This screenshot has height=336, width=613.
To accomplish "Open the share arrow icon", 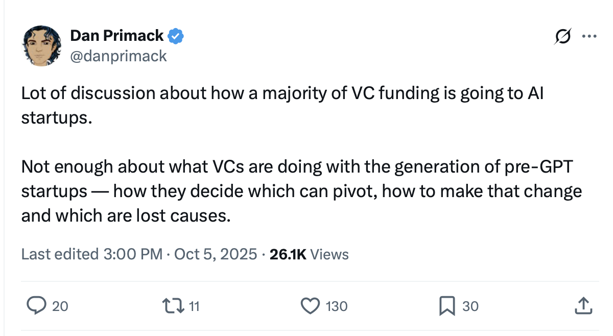I will [x=584, y=306].
